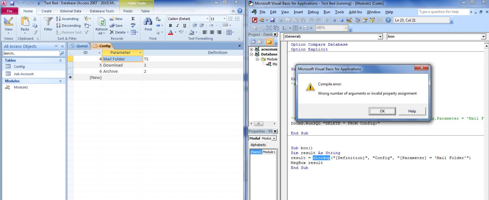This screenshot has width=489, height=200.
Task: Collapse the Modules group in navigation pane
Action: (60, 81)
